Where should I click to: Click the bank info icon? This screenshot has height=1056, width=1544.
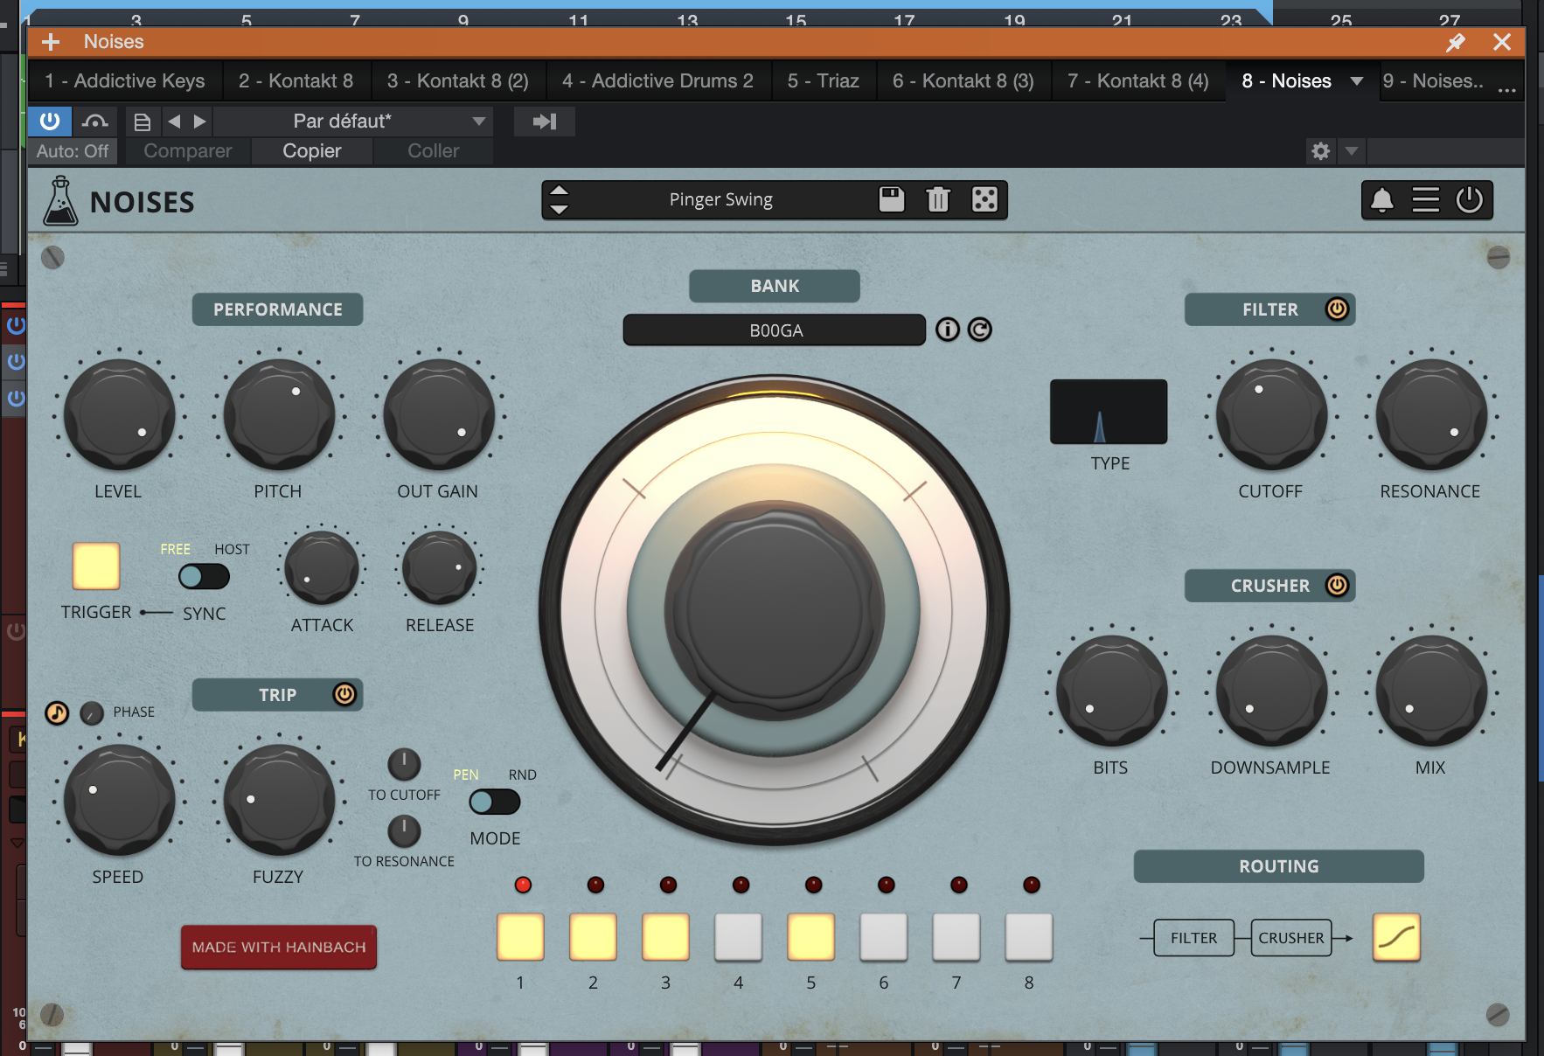948,330
